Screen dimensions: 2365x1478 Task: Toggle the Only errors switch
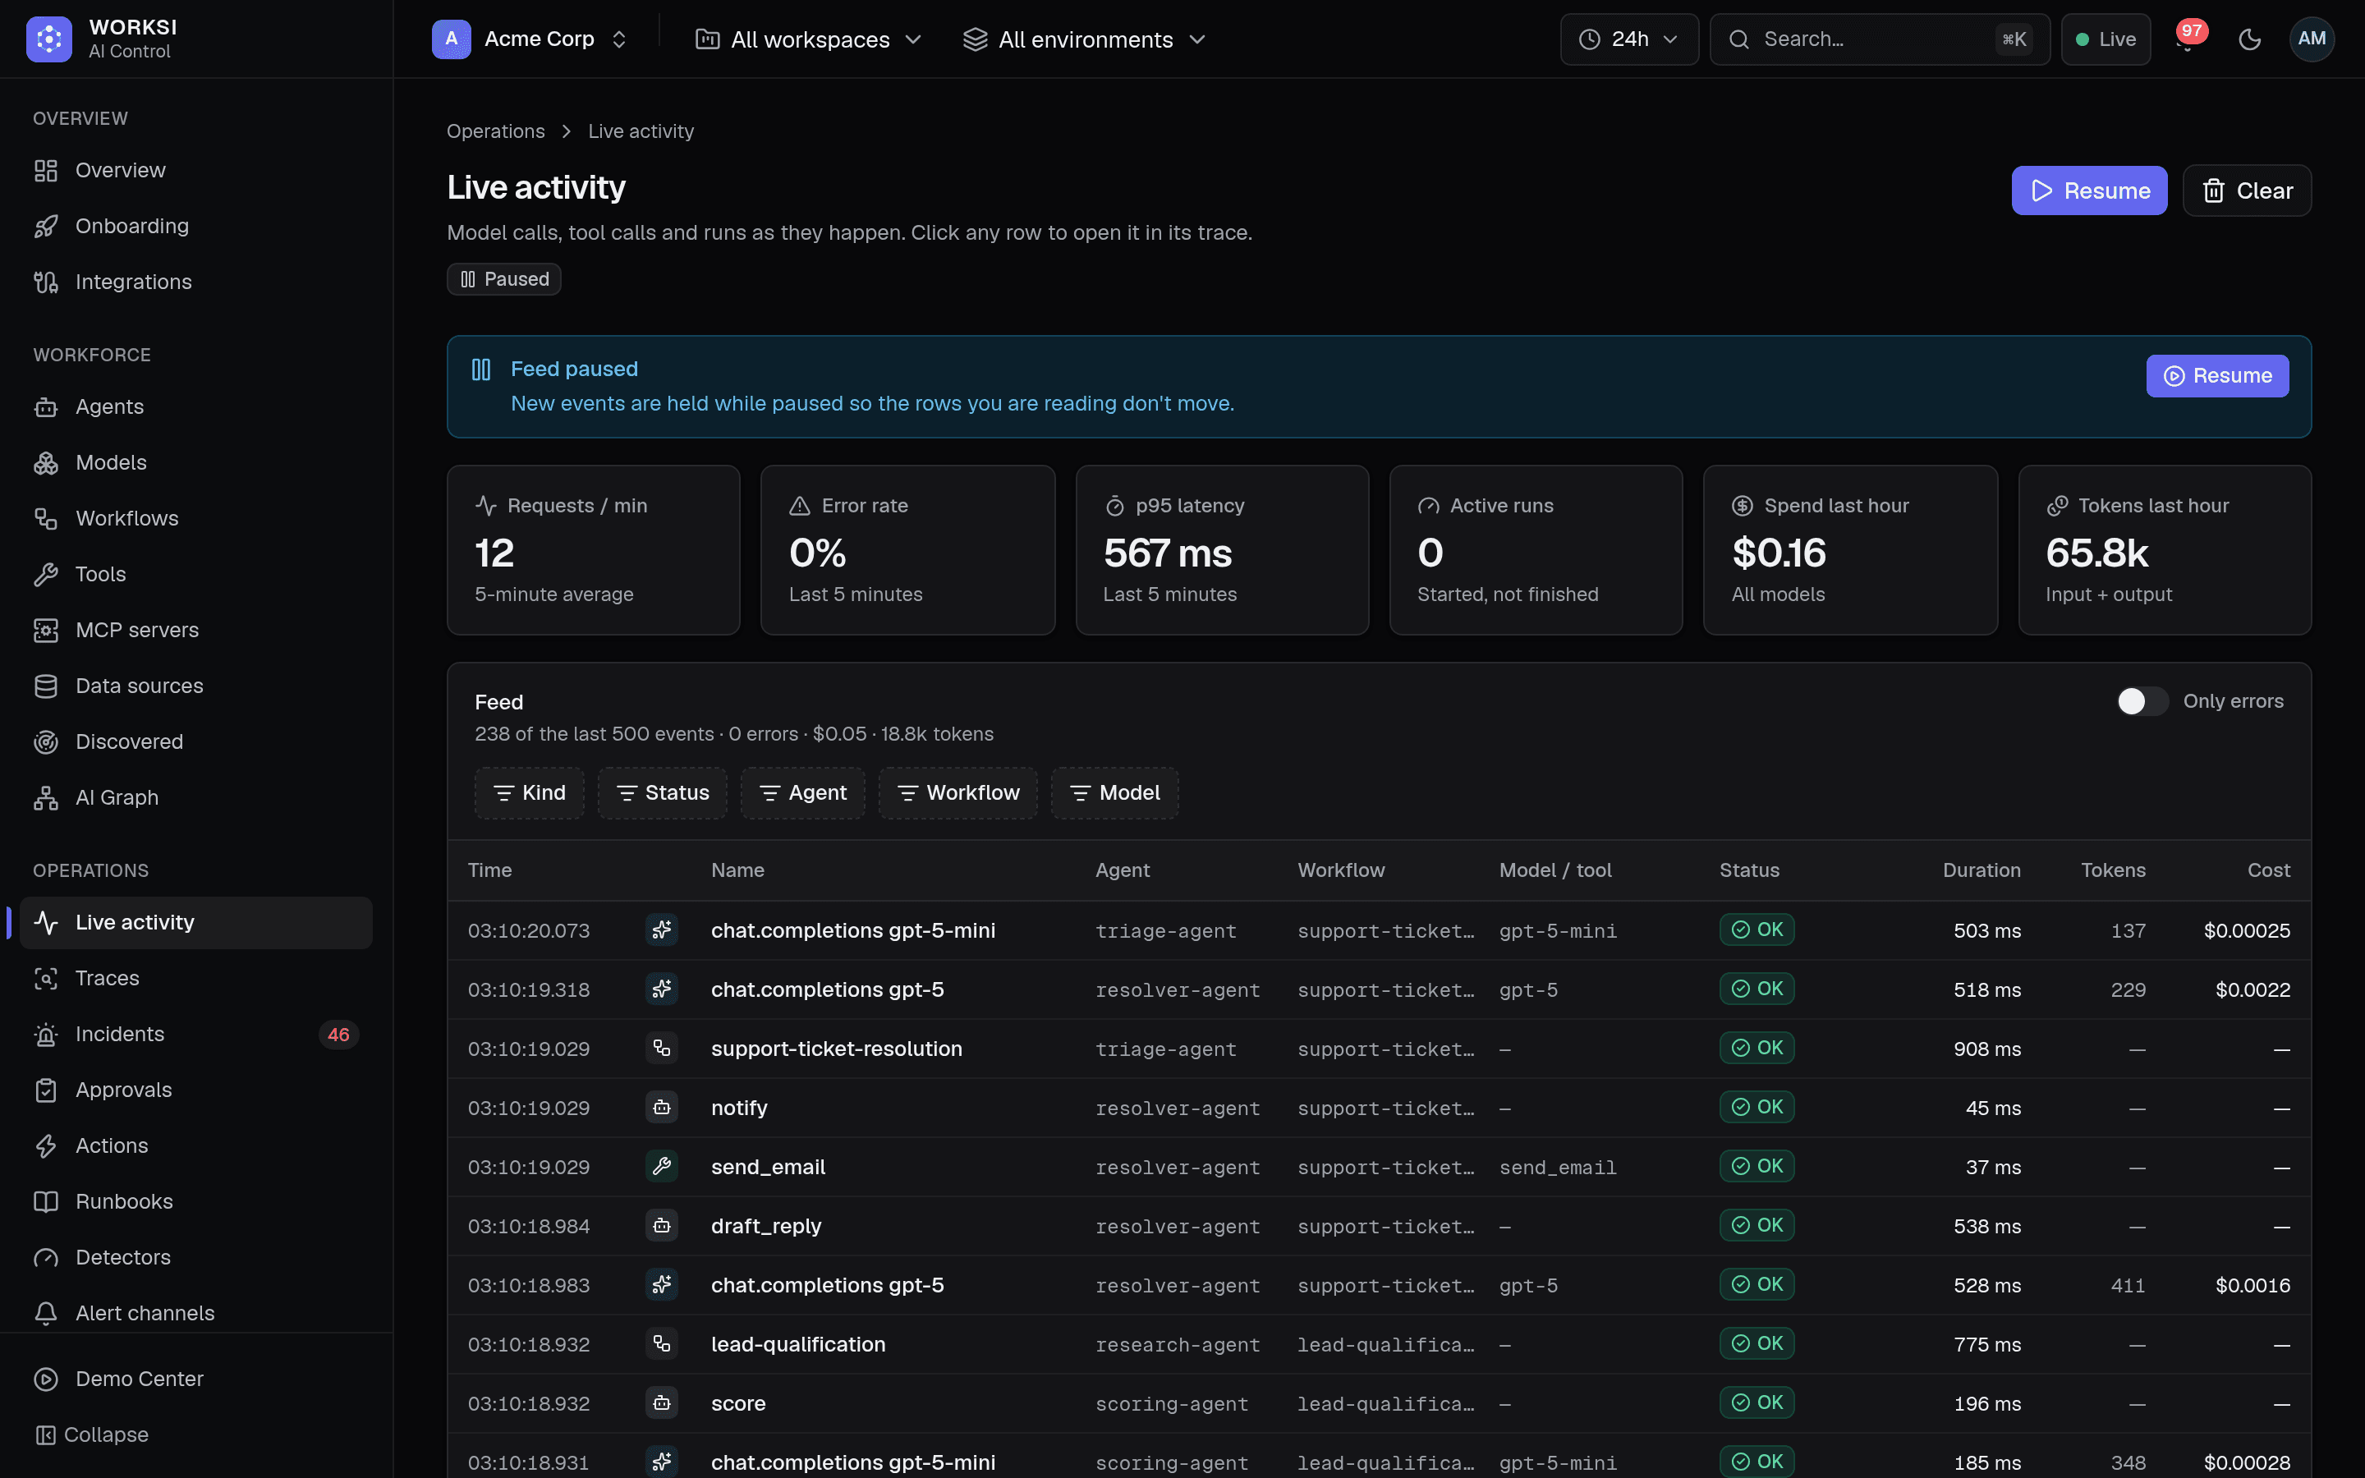pos(2142,701)
